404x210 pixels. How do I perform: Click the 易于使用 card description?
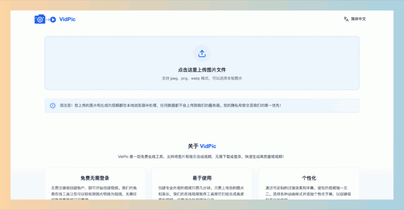[x=202, y=193]
